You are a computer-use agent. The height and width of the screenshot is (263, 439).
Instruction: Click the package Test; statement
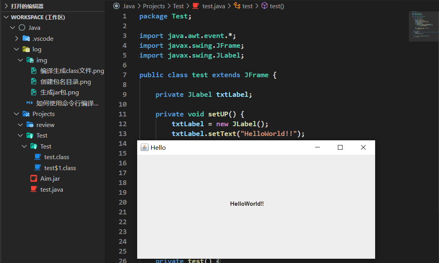[x=165, y=16]
